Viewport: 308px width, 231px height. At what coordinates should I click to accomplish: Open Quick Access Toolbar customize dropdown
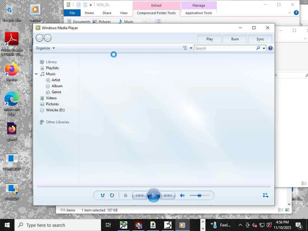point(91,5)
